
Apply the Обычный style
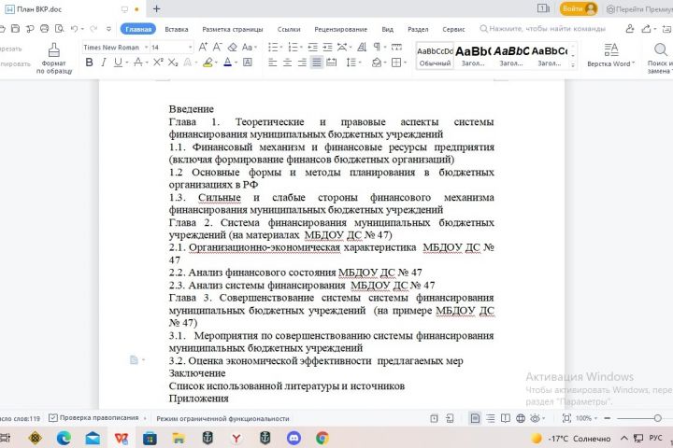(x=435, y=56)
